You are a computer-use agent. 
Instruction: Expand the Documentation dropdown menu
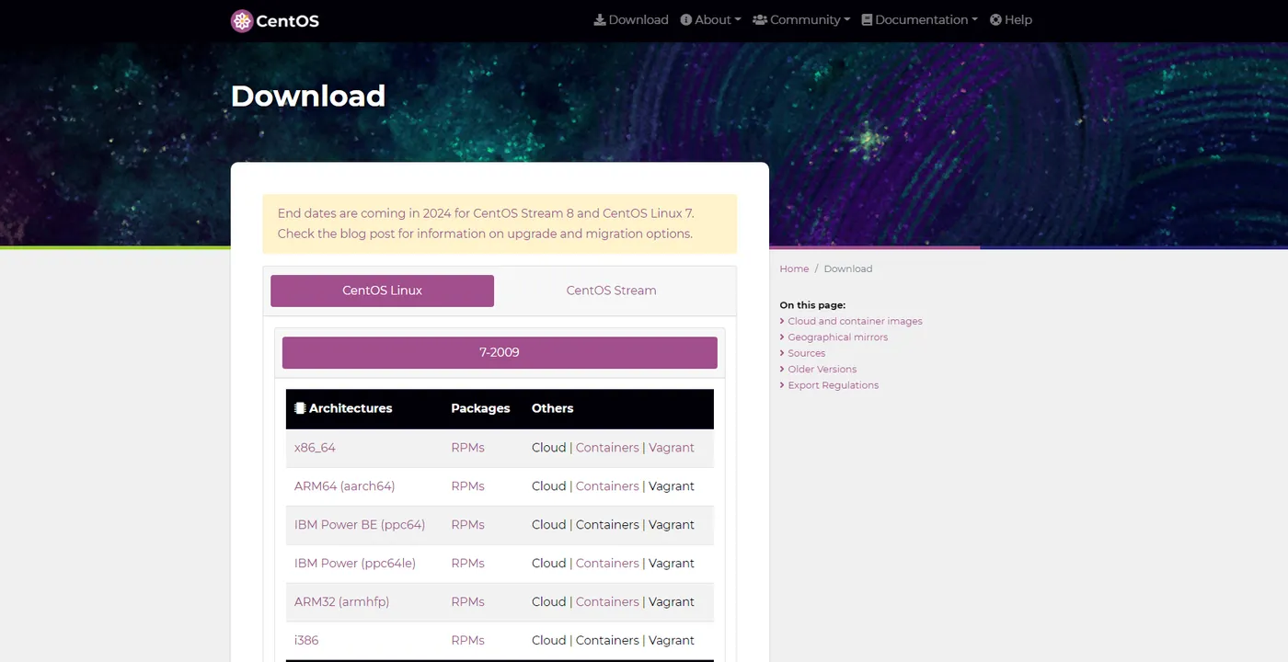[x=920, y=19]
